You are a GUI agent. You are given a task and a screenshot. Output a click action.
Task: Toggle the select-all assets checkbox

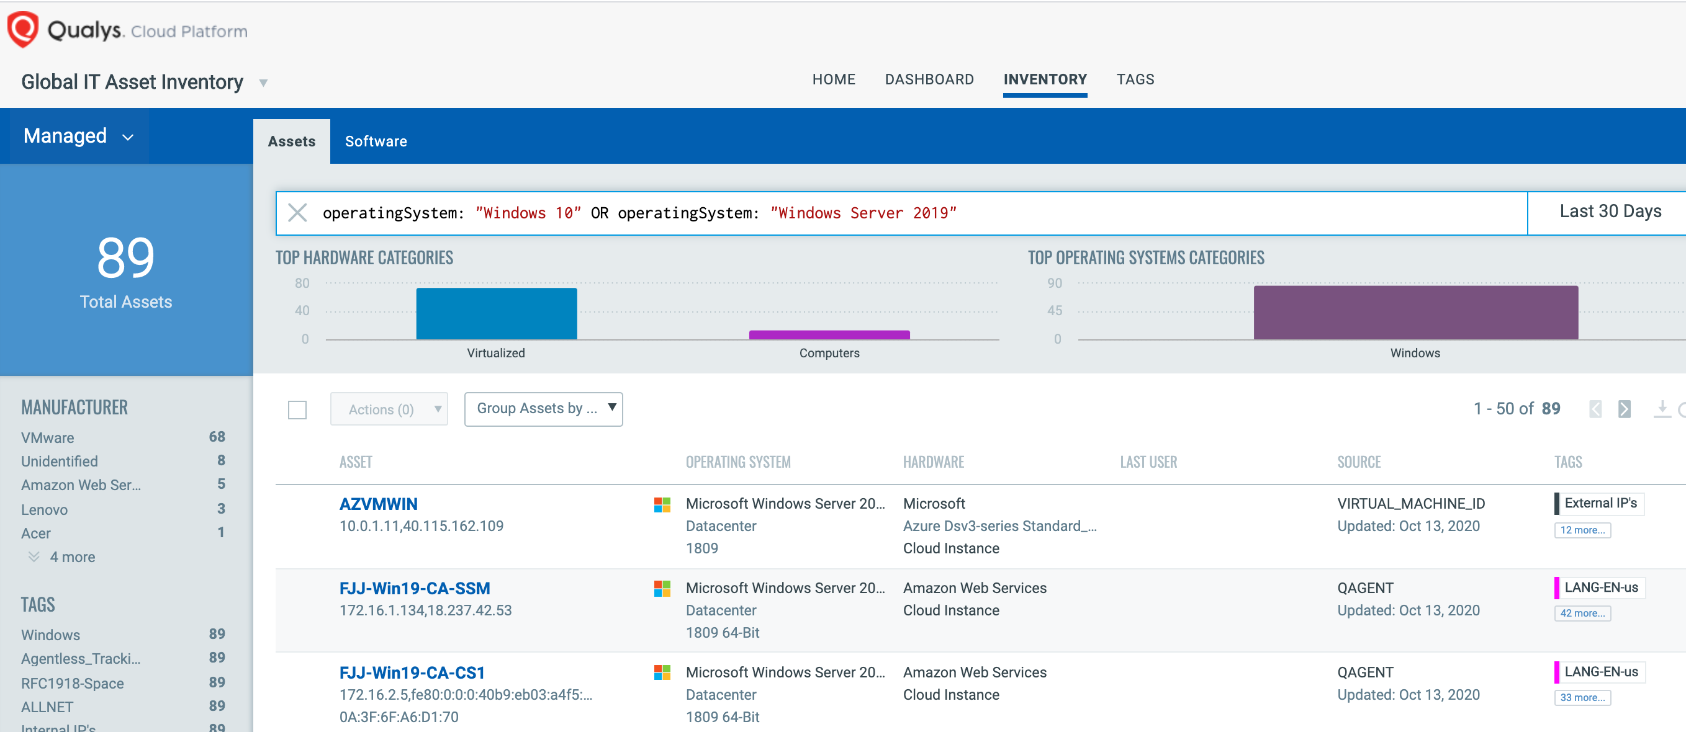tap(297, 410)
